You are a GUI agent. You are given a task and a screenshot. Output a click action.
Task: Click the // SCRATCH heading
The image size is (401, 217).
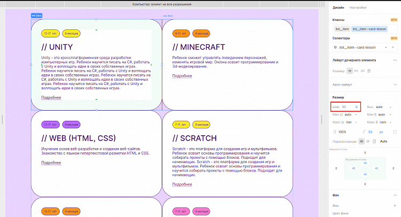[x=194, y=138]
